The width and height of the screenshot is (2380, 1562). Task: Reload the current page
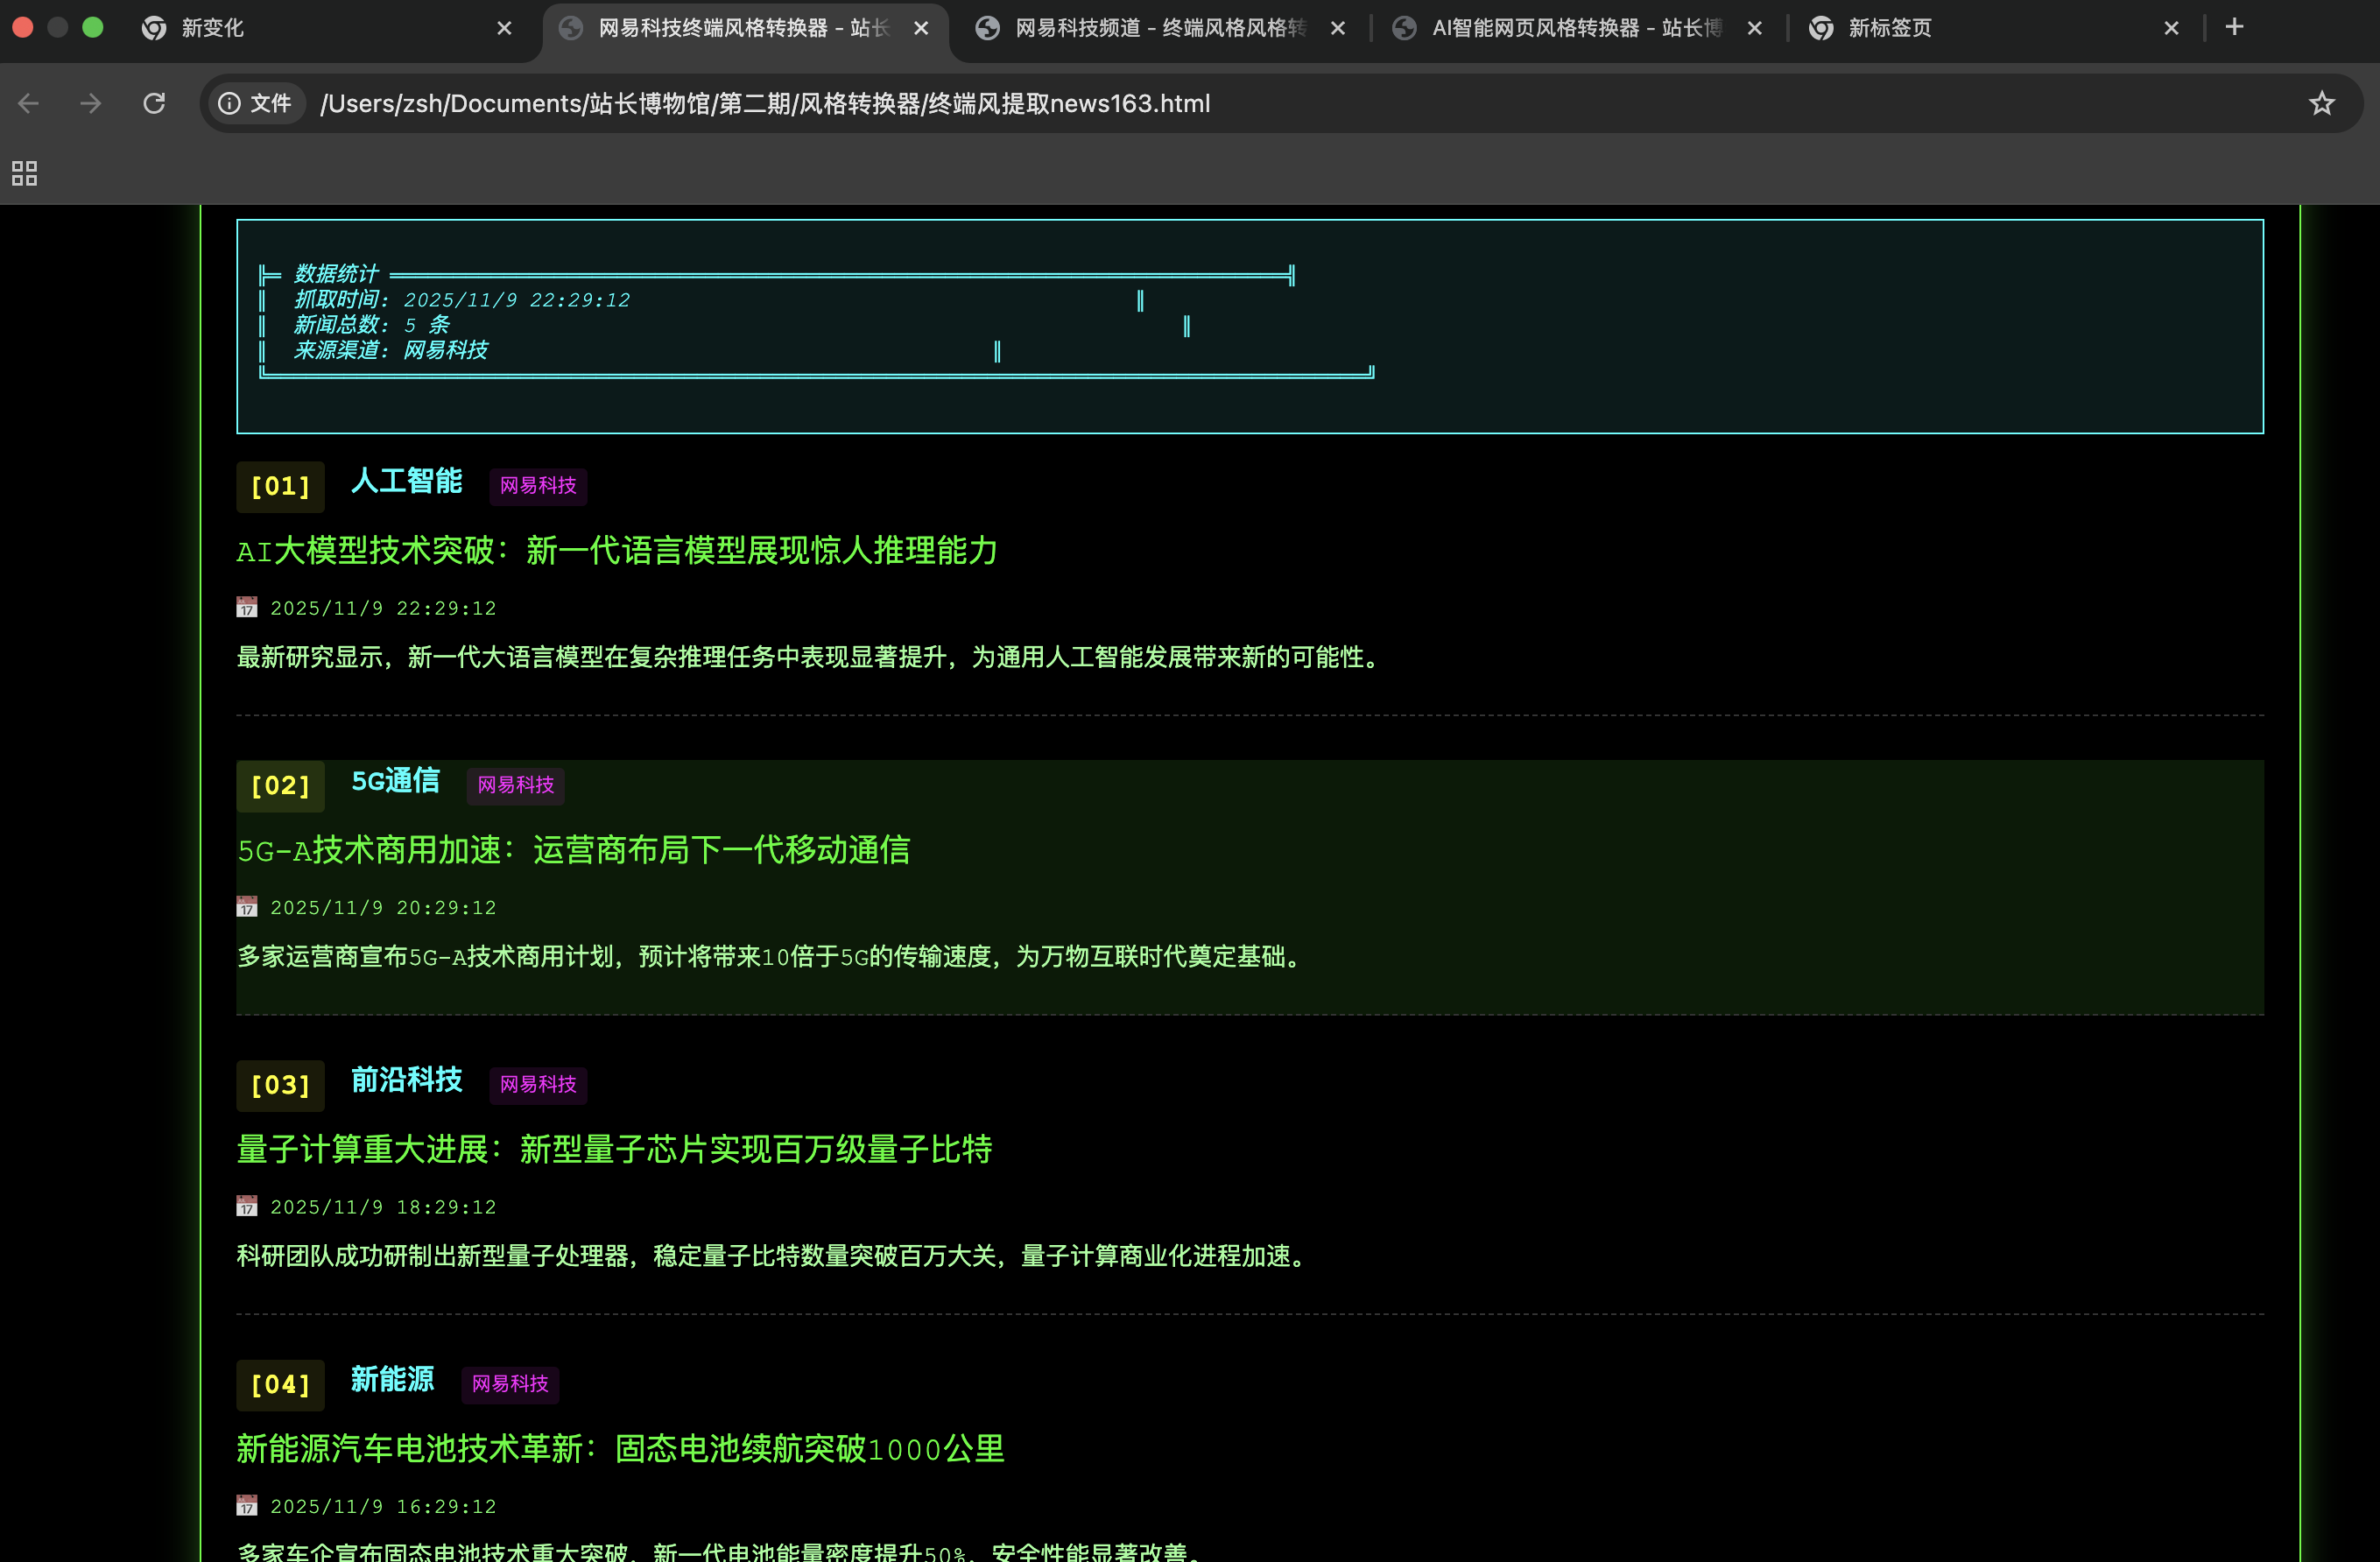(x=154, y=103)
